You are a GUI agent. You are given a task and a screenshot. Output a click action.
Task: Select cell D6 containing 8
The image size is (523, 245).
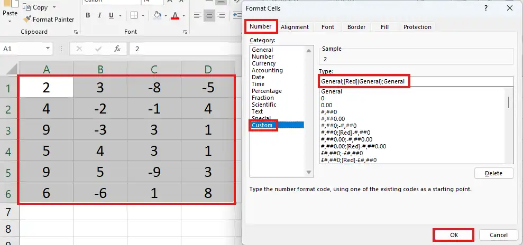pos(208,193)
